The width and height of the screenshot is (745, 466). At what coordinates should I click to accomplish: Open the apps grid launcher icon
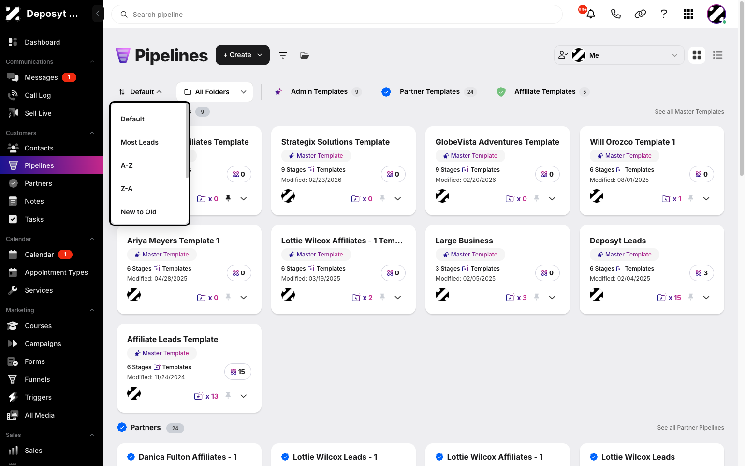pos(688,14)
